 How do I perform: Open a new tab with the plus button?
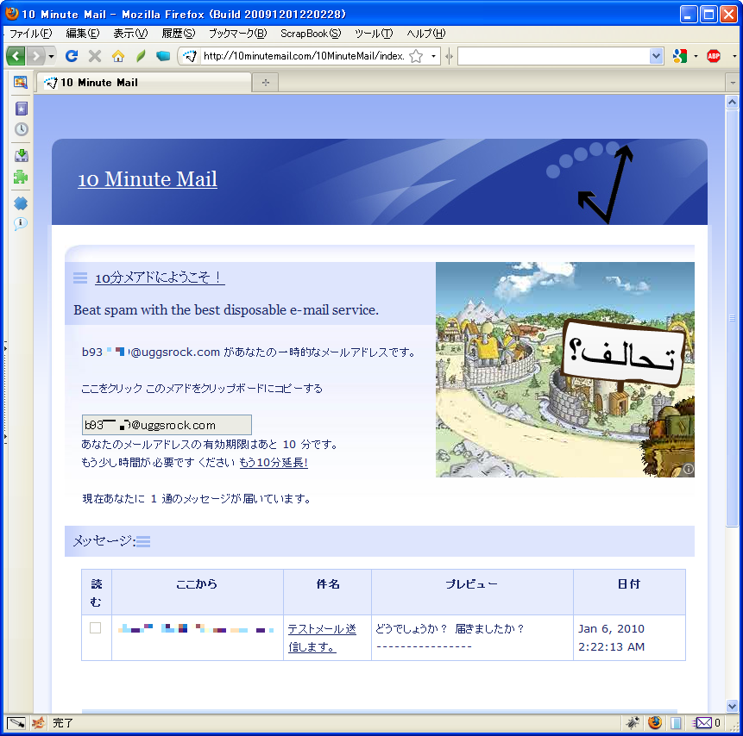tap(266, 83)
